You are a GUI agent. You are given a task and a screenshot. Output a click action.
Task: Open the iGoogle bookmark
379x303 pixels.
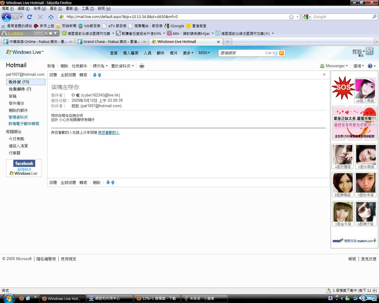174,26
